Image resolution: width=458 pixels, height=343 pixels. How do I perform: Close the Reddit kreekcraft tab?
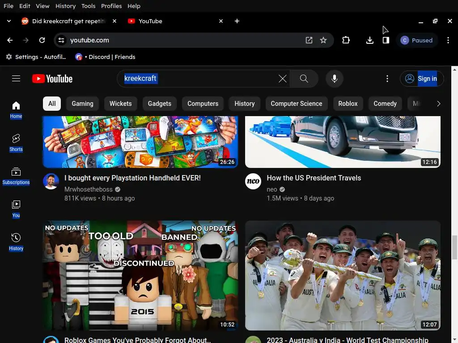[x=114, y=21]
